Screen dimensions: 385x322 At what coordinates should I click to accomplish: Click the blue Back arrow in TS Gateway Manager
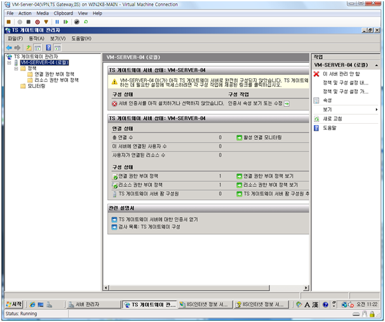pyautogui.click(x=9, y=48)
